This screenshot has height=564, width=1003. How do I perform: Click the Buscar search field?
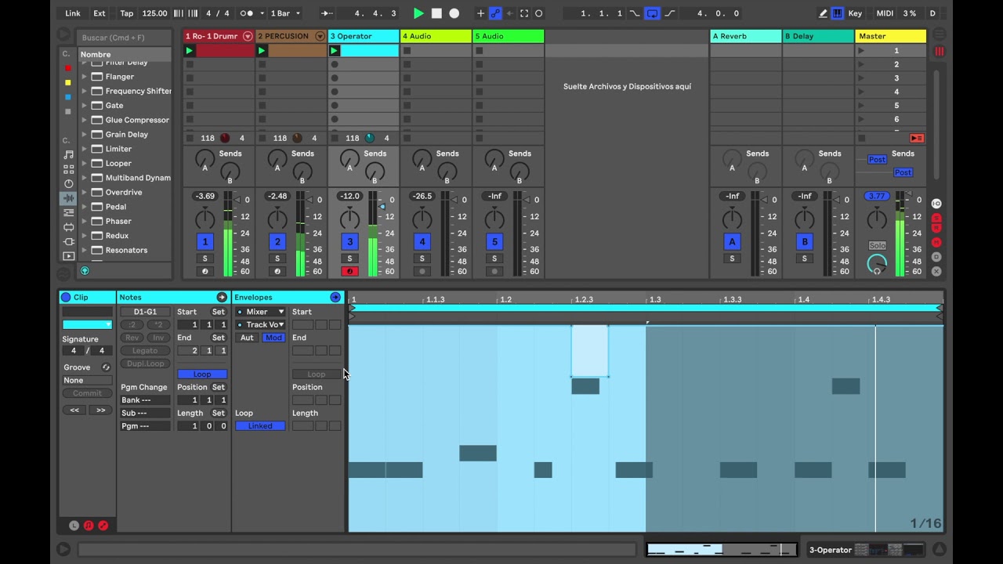pyautogui.click(x=123, y=38)
